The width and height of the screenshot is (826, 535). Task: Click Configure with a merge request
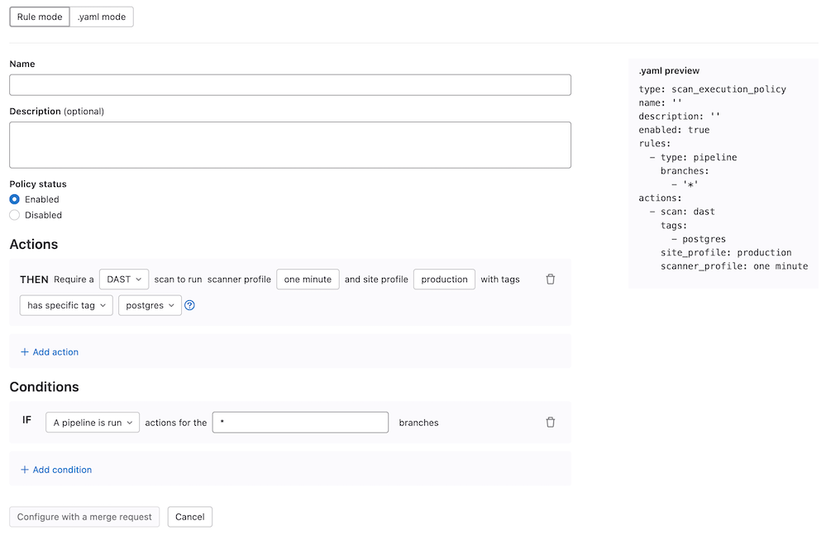84,516
